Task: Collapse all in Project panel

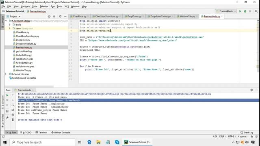Action: [54, 16]
